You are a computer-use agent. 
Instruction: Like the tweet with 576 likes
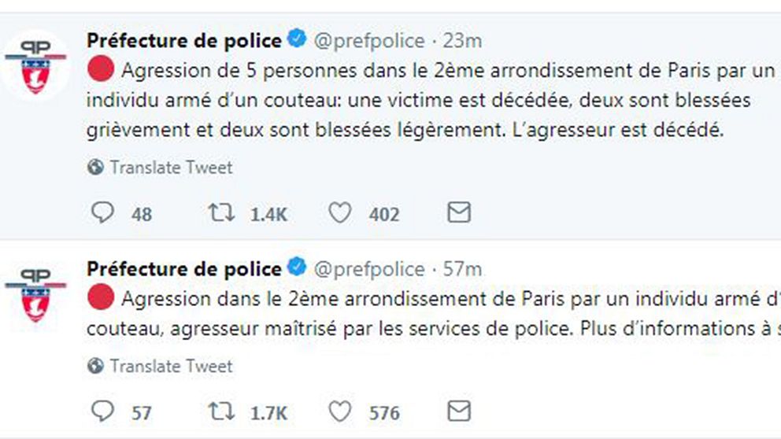point(339,411)
